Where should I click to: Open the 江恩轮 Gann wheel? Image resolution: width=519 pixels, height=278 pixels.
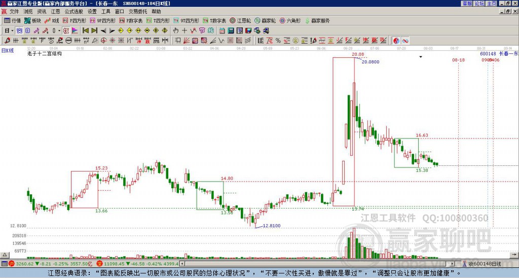(x=241, y=20)
